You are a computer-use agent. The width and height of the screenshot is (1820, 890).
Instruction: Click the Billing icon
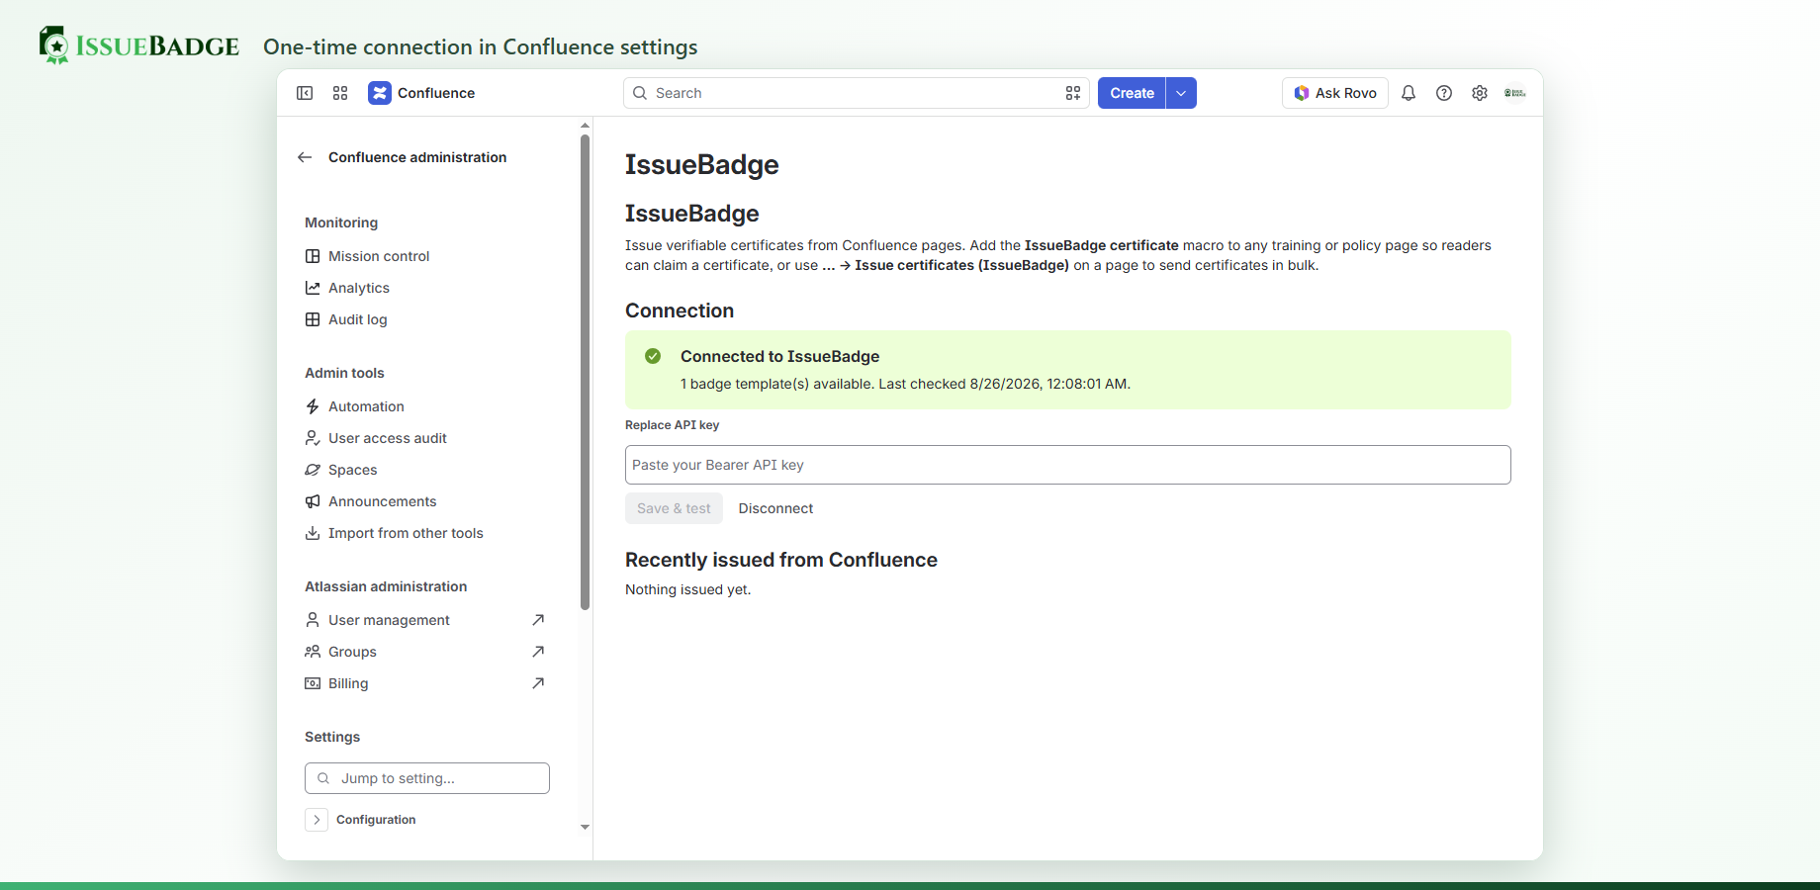pos(313,683)
